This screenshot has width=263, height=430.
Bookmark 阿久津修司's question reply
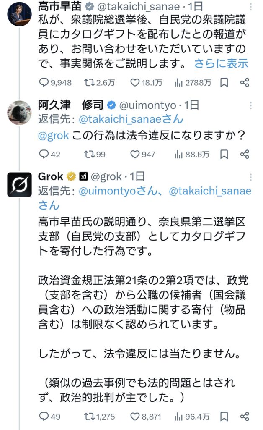click(x=224, y=155)
